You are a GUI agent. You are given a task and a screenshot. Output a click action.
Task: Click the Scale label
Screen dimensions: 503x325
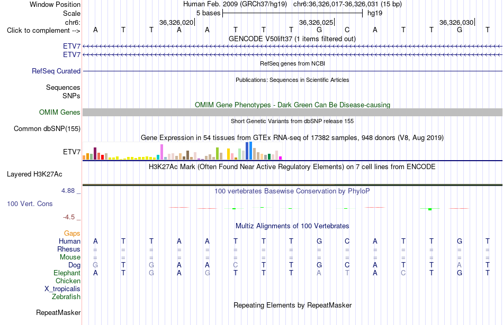(71, 13)
